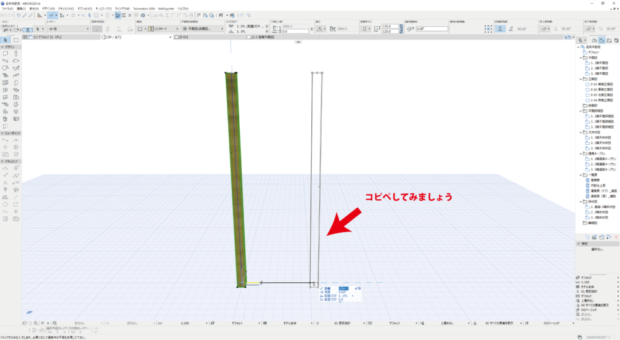Collapse the 平面図 folder in Navigator
Image resolution: width=620 pixels, height=340 pixels.
coord(581,58)
